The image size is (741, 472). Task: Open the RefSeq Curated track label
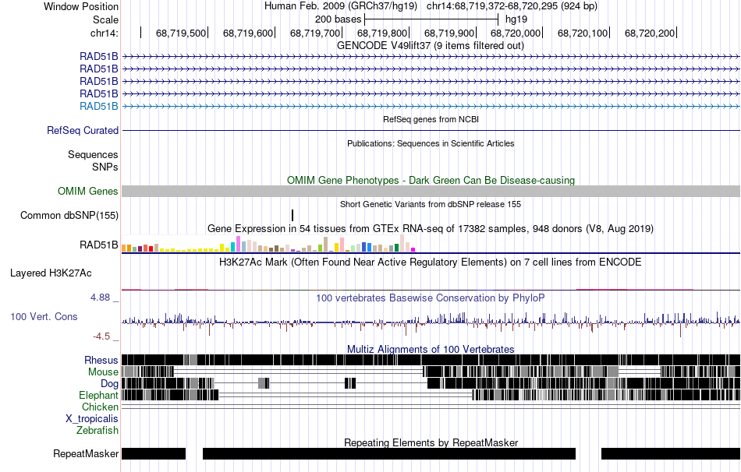click(x=83, y=130)
